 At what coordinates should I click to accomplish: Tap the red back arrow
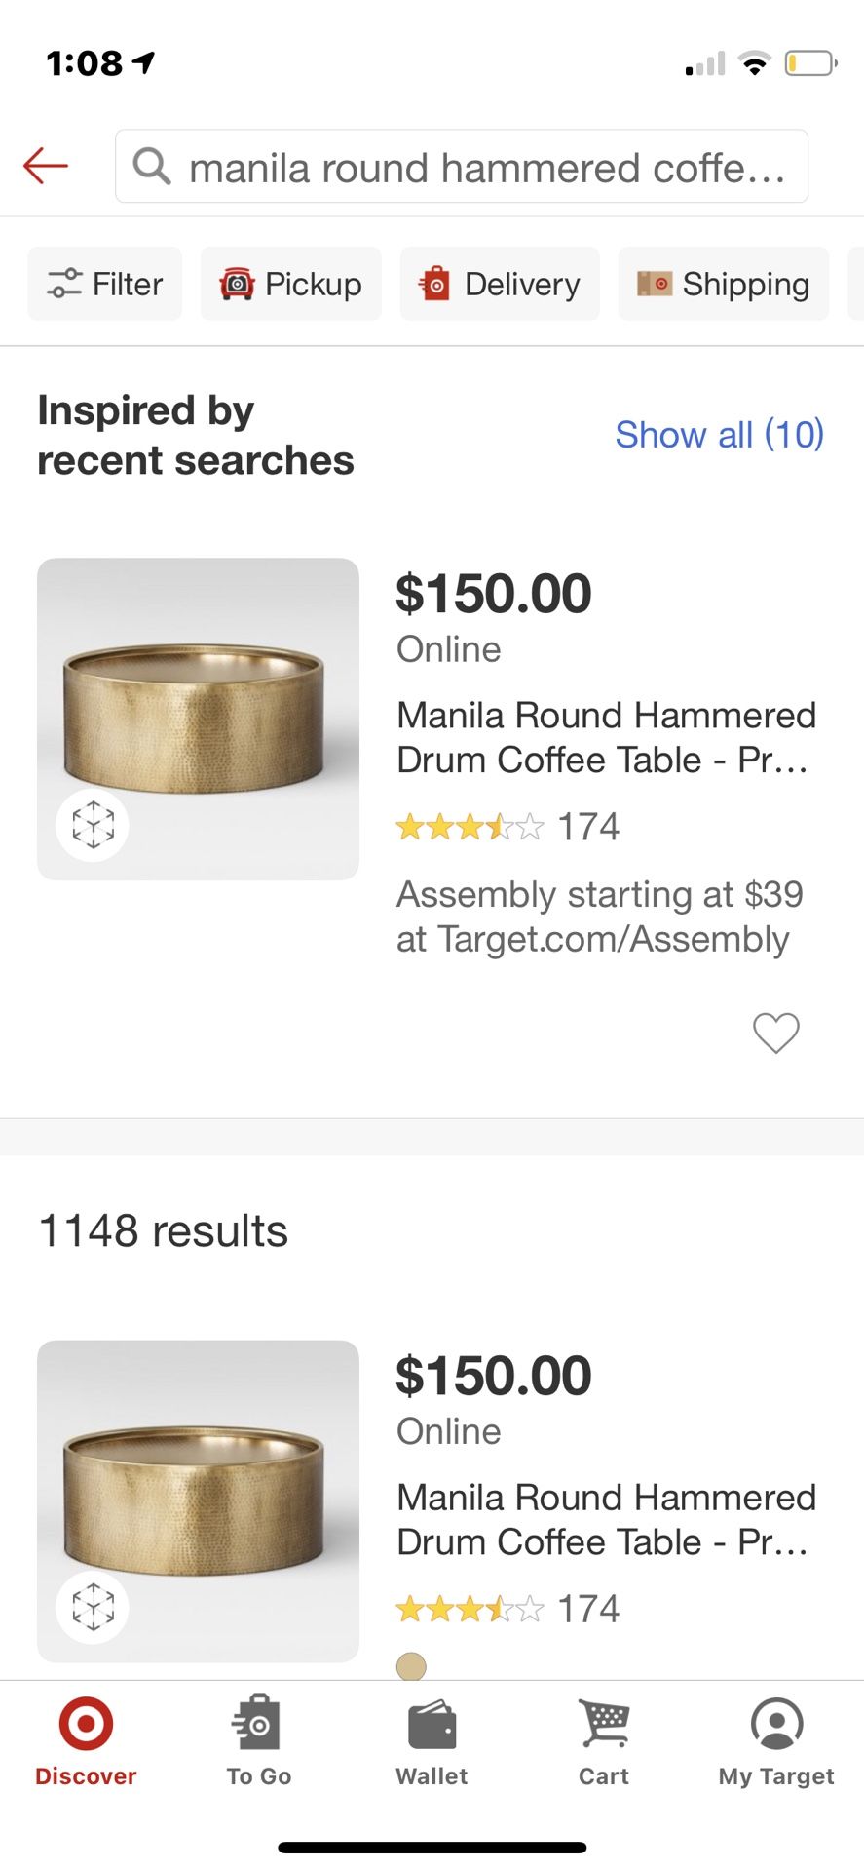46,166
